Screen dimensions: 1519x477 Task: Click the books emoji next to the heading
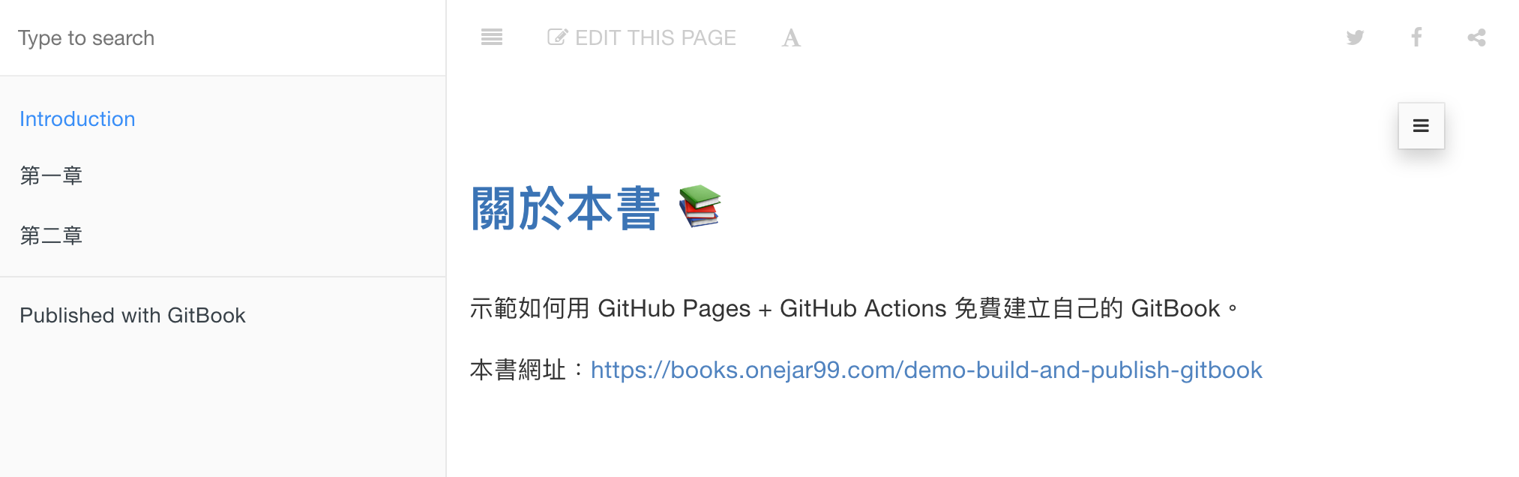click(x=700, y=206)
